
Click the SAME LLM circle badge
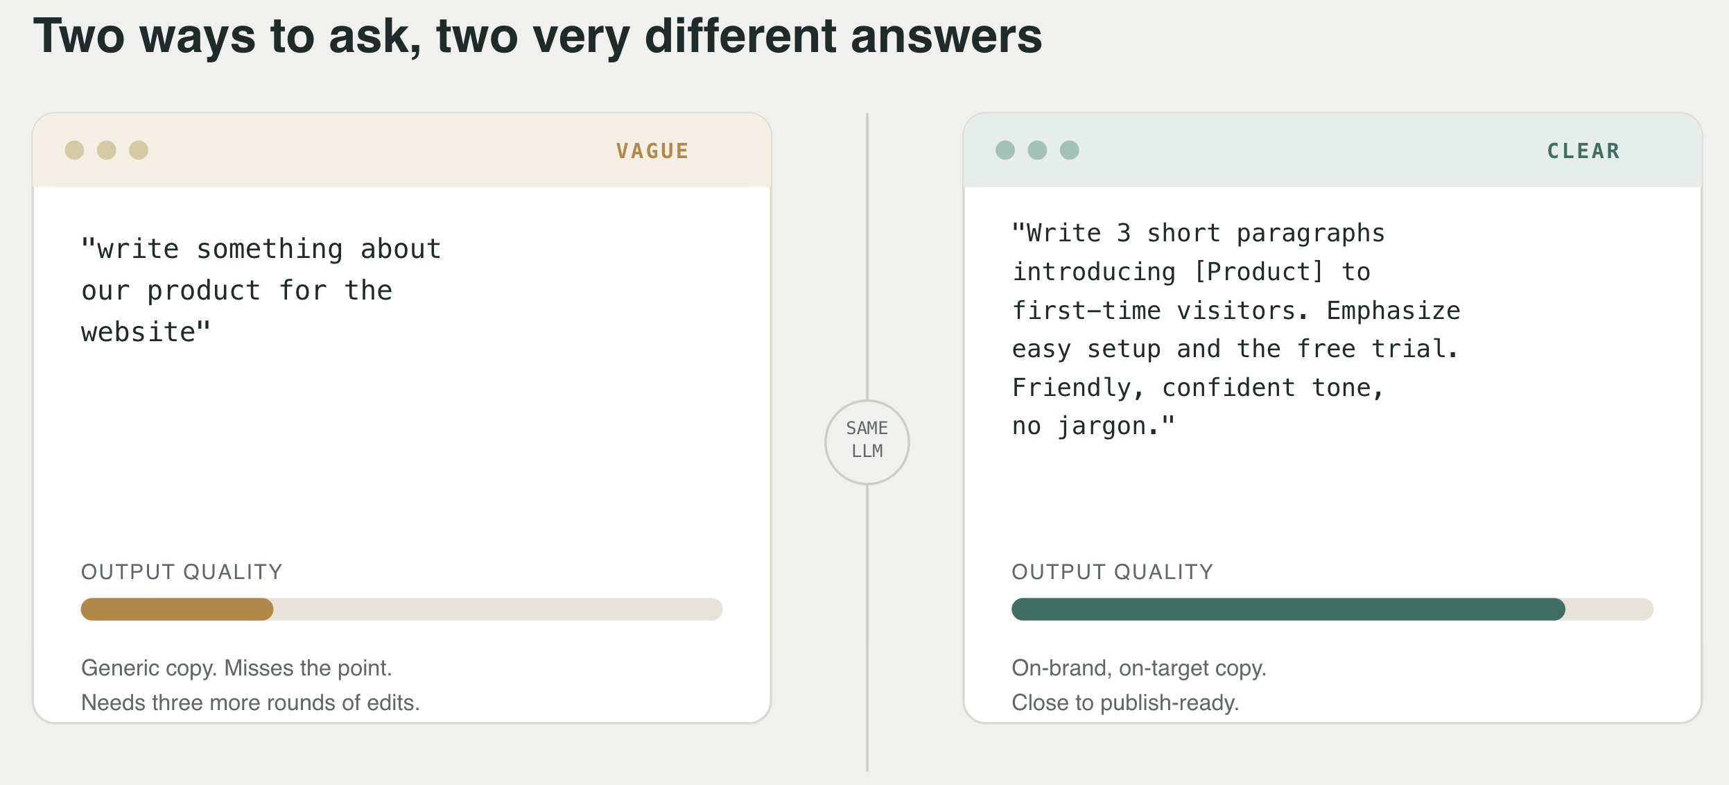tap(867, 442)
